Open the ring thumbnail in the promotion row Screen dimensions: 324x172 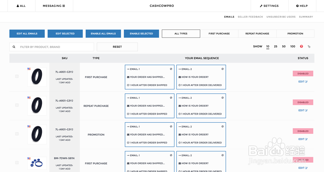click(x=37, y=134)
